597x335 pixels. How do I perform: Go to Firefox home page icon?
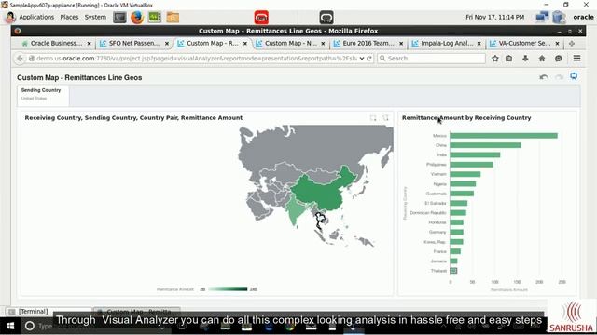pyautogui.click(x=542, y=59)
